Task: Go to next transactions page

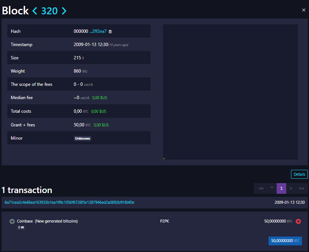Action: [x=291, y=188]
